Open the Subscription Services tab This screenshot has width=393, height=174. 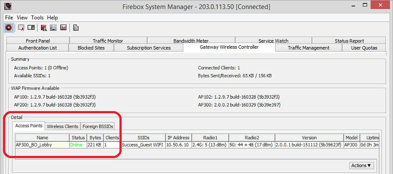tap(149, 48)
